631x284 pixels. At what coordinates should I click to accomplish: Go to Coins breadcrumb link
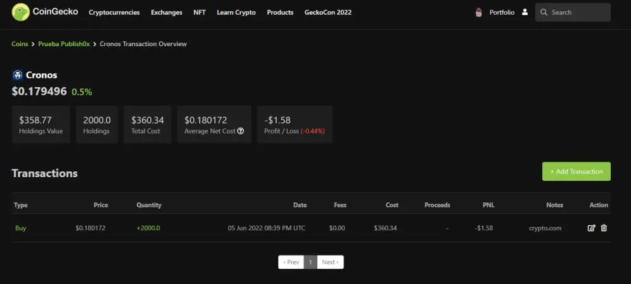click(20, 44)
